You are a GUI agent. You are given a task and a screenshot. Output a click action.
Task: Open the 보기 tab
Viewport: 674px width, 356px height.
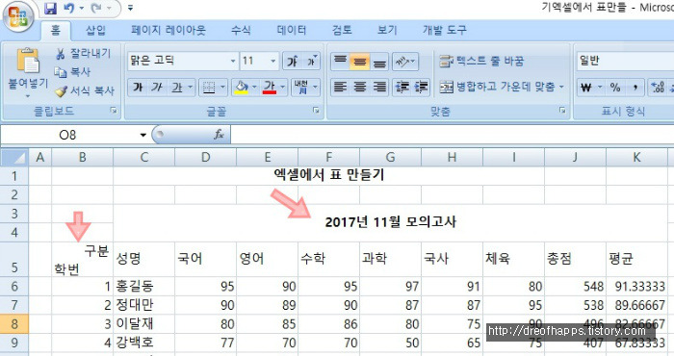point(387,30)
